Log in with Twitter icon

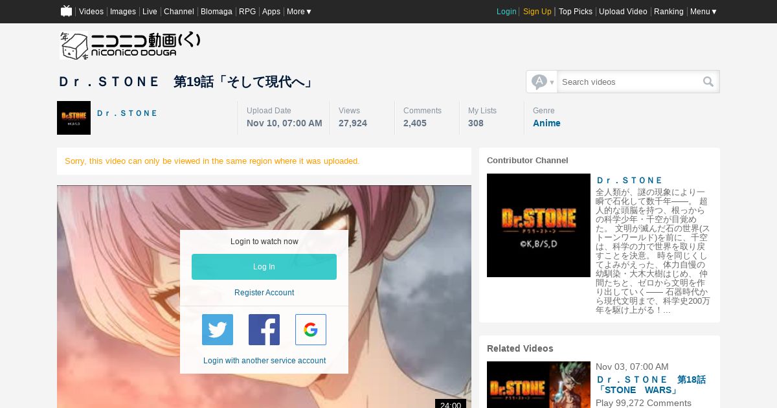(218, 330)
